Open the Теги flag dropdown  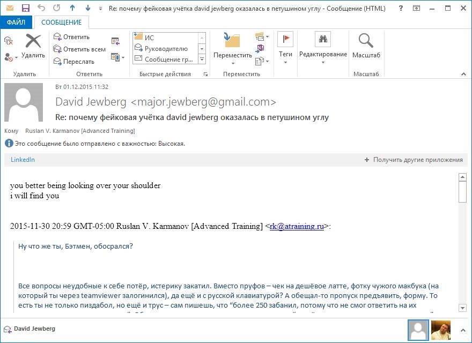pos(285,48)
